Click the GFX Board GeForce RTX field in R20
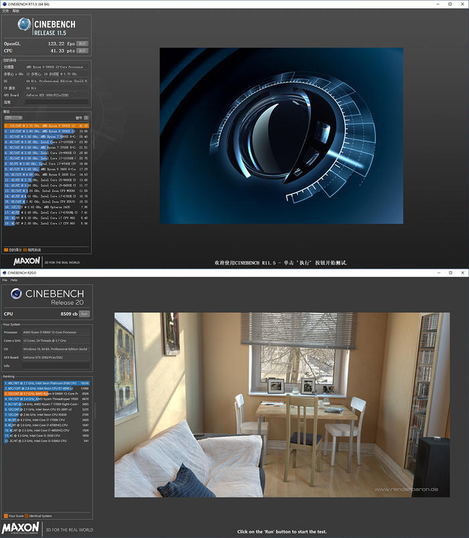Screen dimensions: 469x538 pyautogui.click(x=56, y=357)
